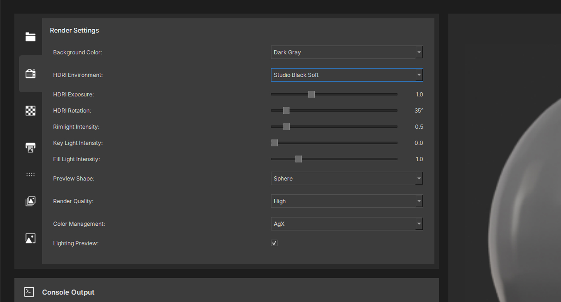
Task: Click the Key Light Intensity value 0.0
Action: click(x=419, y=143)
